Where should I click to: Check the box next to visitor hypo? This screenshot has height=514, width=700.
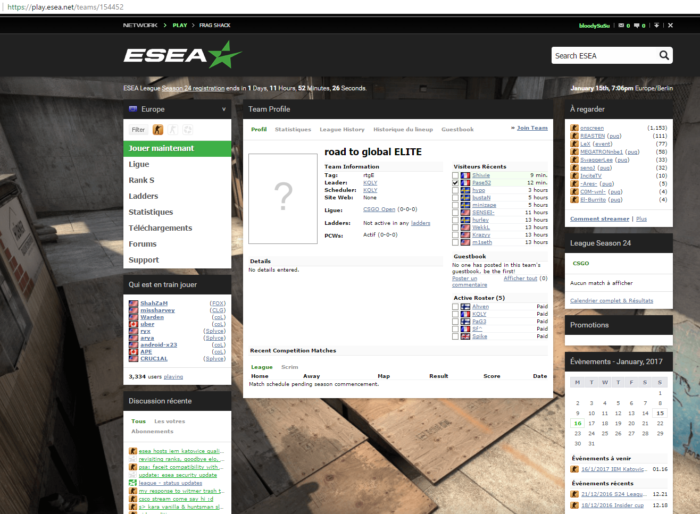[x=455, y=190]
